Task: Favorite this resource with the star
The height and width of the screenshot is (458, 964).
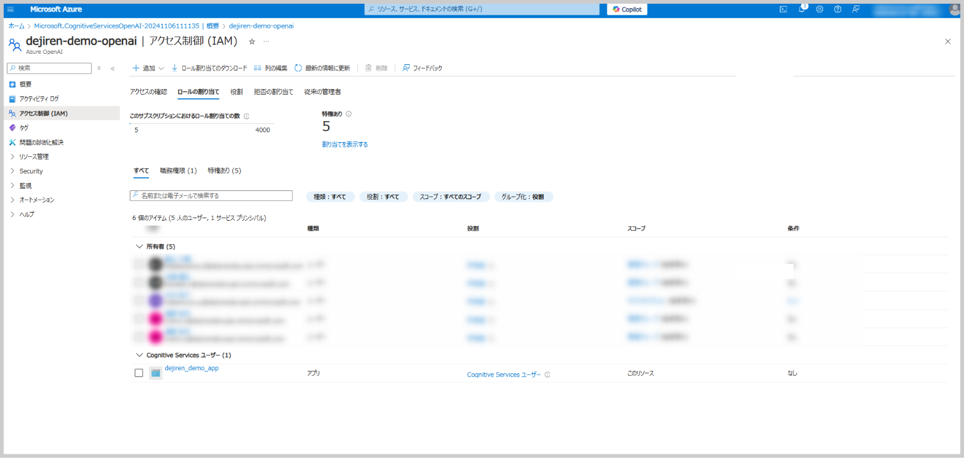Action: click(252, 41)
